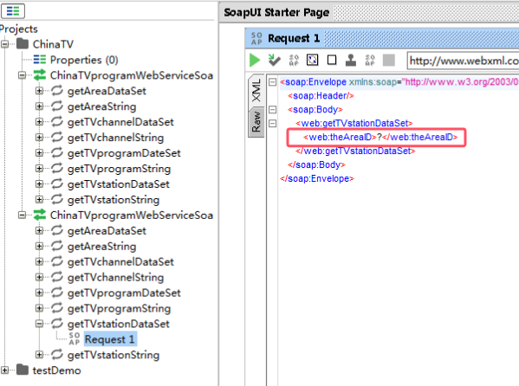519x386 pixels.
Task: Select getTVchannelString in the upper interface
Action: 115,138
